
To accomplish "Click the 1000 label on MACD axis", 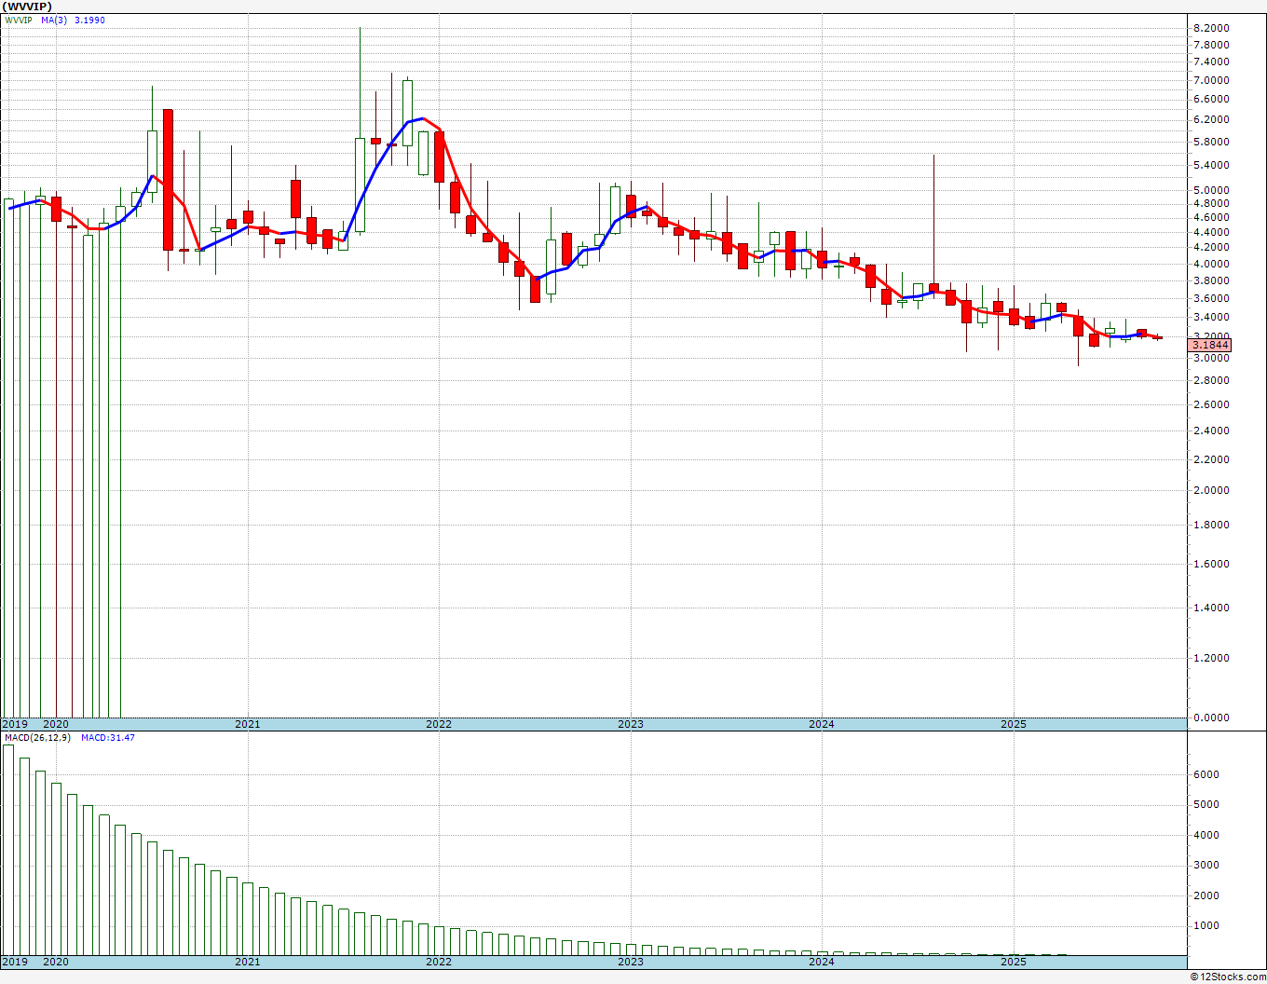I will 1206,925.
